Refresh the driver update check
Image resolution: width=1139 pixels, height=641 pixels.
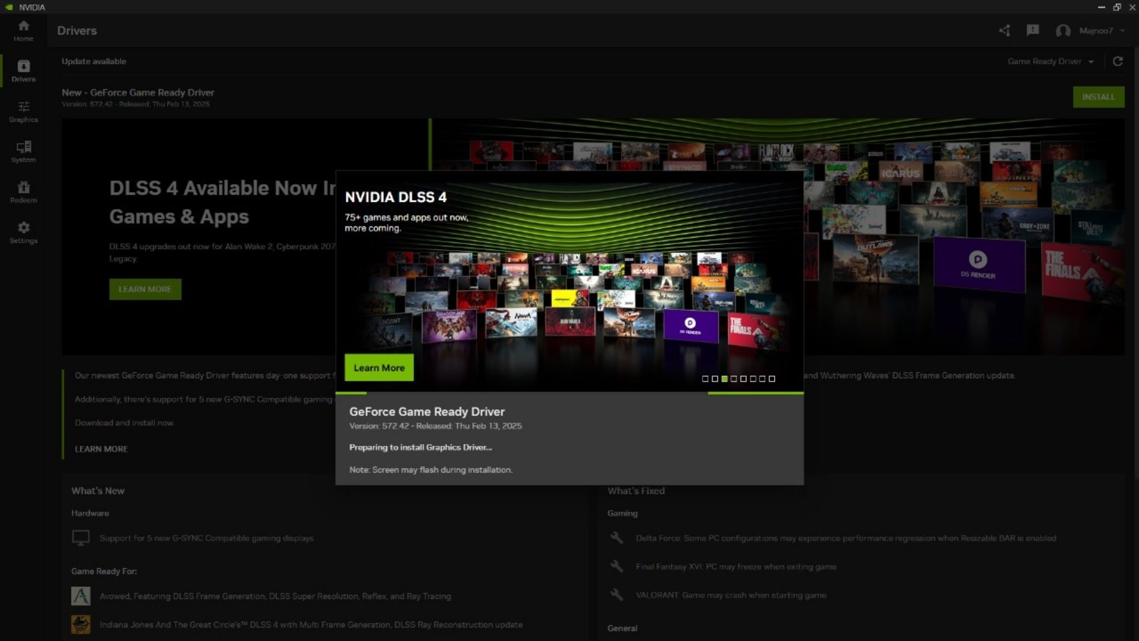[x=1118, y=61]
